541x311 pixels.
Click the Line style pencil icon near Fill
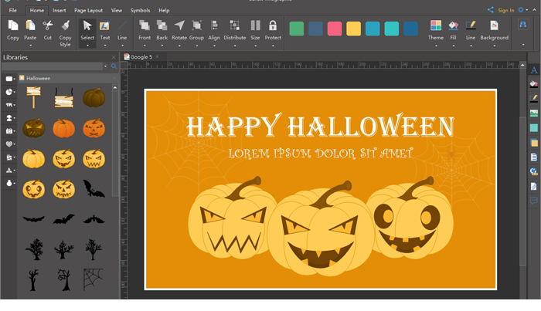point(471,25)
